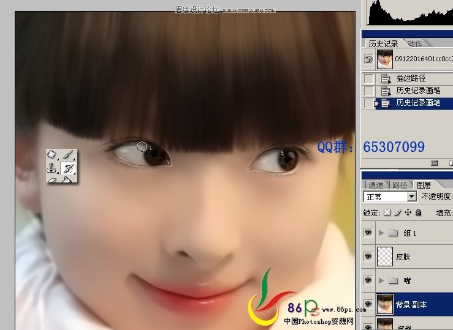Hide the 背景 副本 layer
The image size is (453, 330).
point(368,304)
